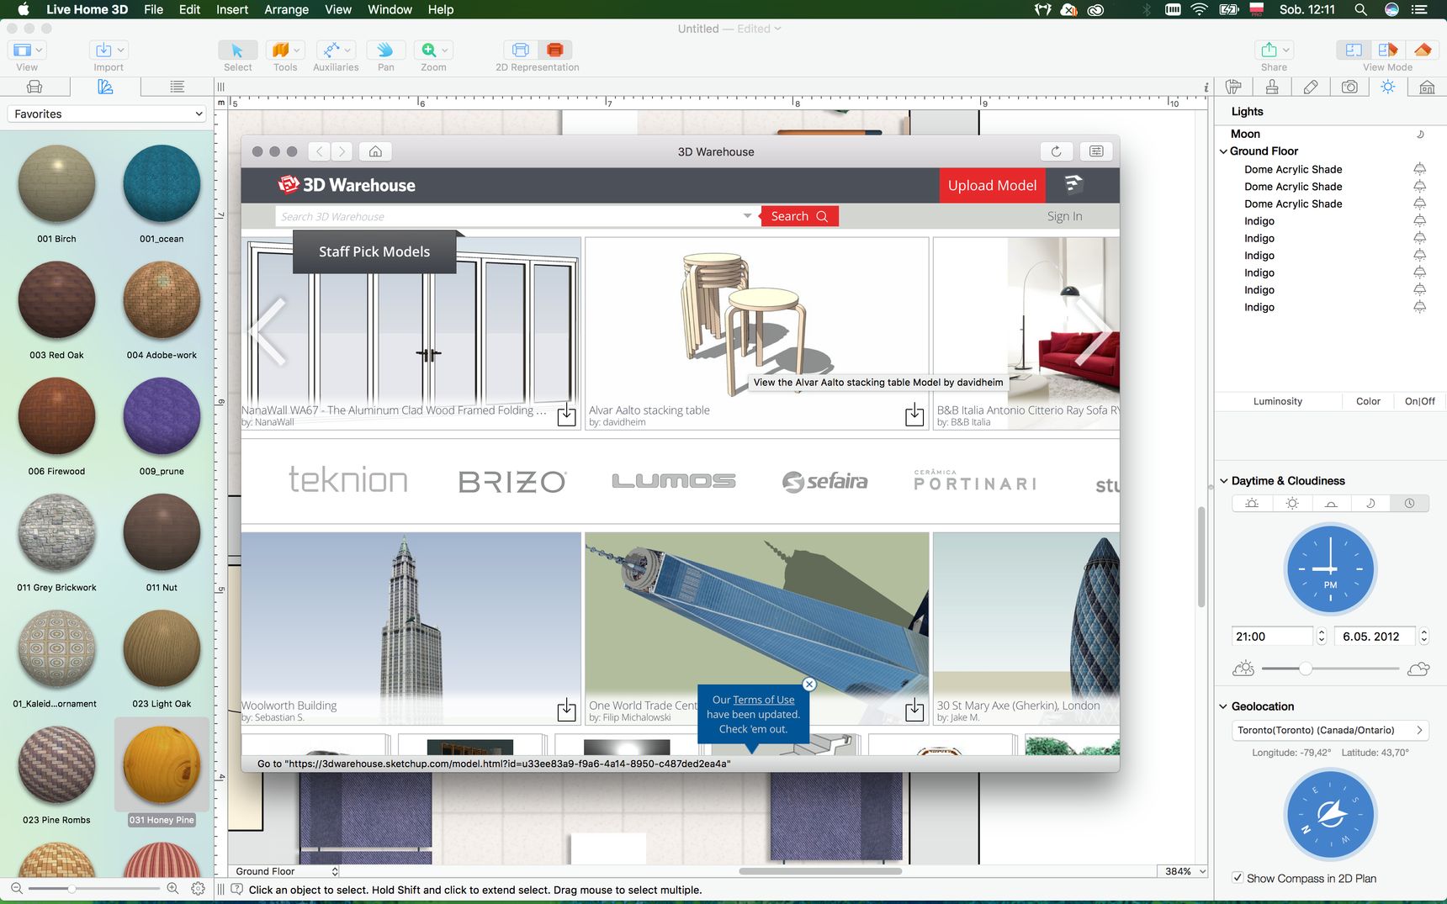
Task: Expand the warehouse search options arrow
Action: click(x=747, y=216)
